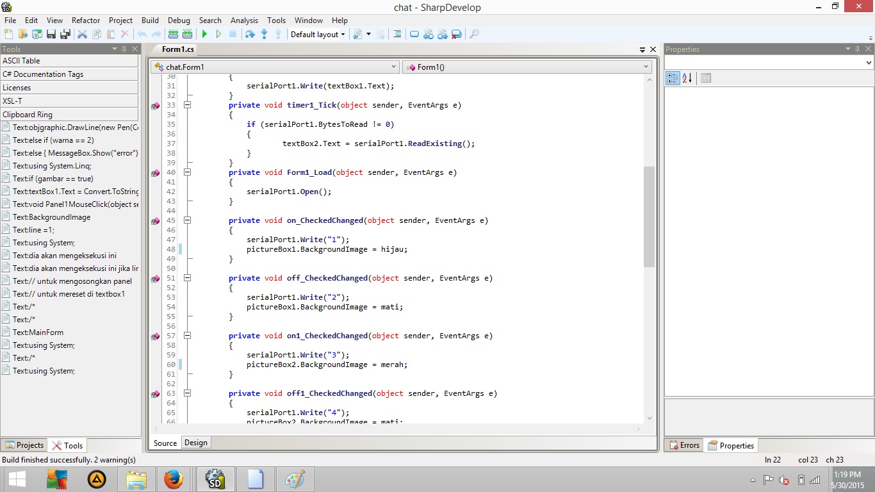Click the Cut scissors icon
This screenshot has height=492, width=875.
83,34
